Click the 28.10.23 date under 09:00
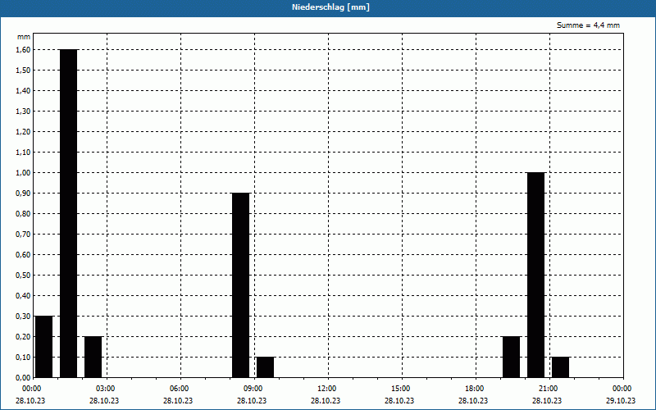Image resolution: width=656 pixels, height=410 pixels. (252, 401)
